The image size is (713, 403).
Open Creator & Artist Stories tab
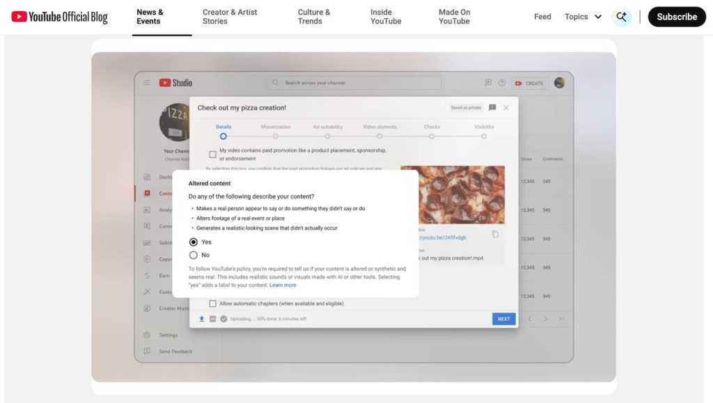pyautogui.click(x=230, y=17)
